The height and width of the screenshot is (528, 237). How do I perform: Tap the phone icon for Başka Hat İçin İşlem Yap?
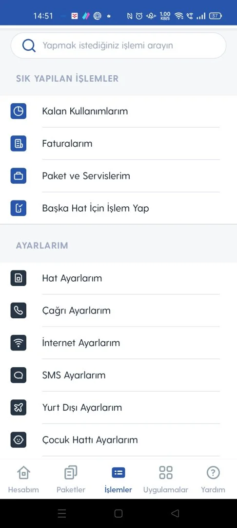click(x=19, y=208)
